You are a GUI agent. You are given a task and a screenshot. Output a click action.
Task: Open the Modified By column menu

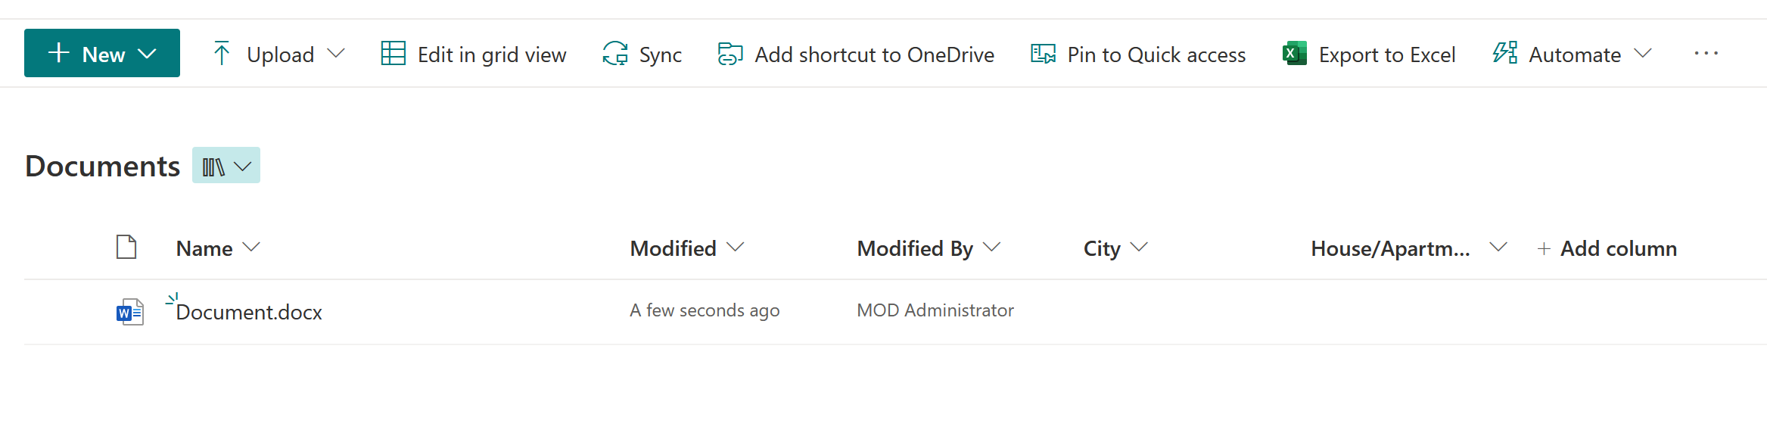point(929,248)
